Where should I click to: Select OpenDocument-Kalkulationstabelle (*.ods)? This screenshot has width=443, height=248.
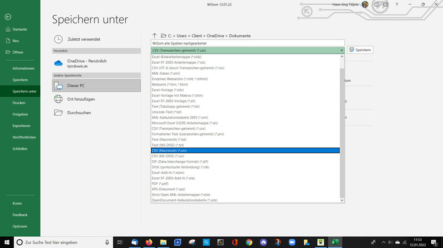click(245, 200)
